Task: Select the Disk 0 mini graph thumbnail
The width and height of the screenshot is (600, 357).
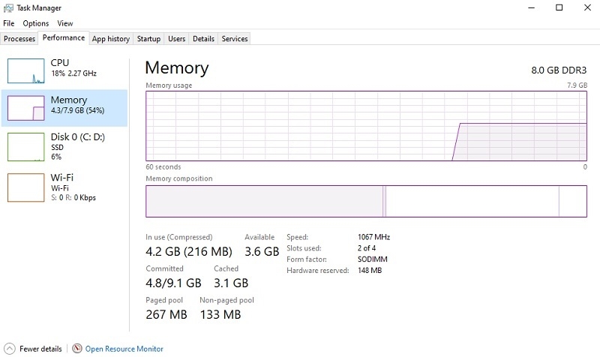Action: pos(26,147)
